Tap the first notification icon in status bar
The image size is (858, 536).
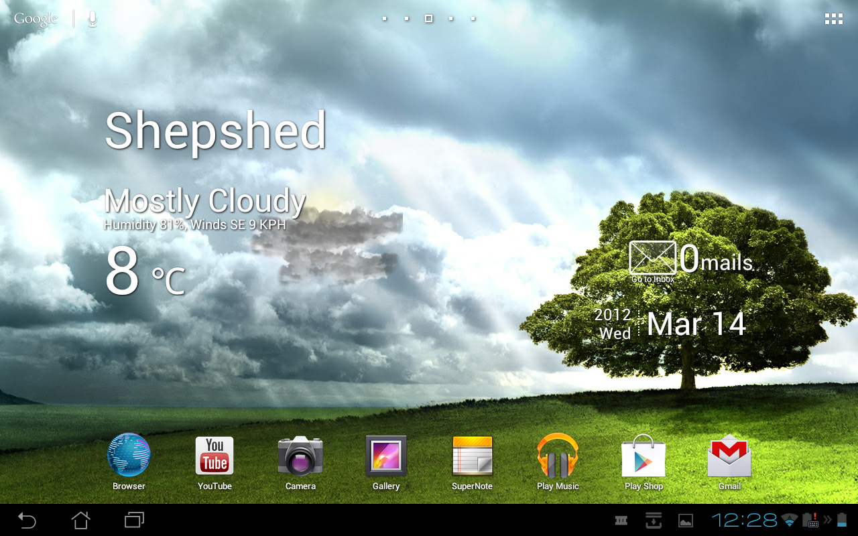621,520
